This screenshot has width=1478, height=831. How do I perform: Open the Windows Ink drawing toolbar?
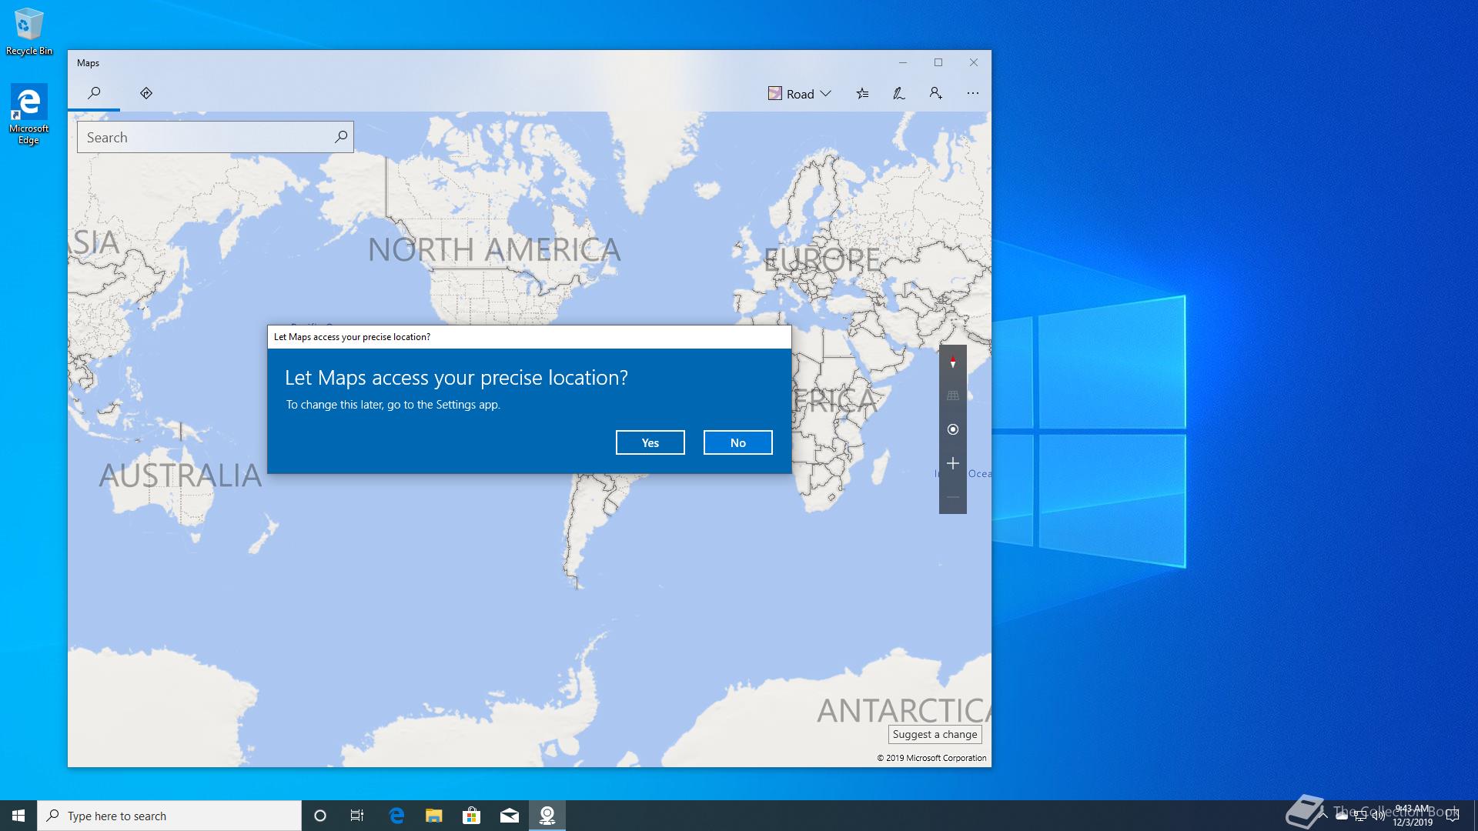click(x=898, y=93)
